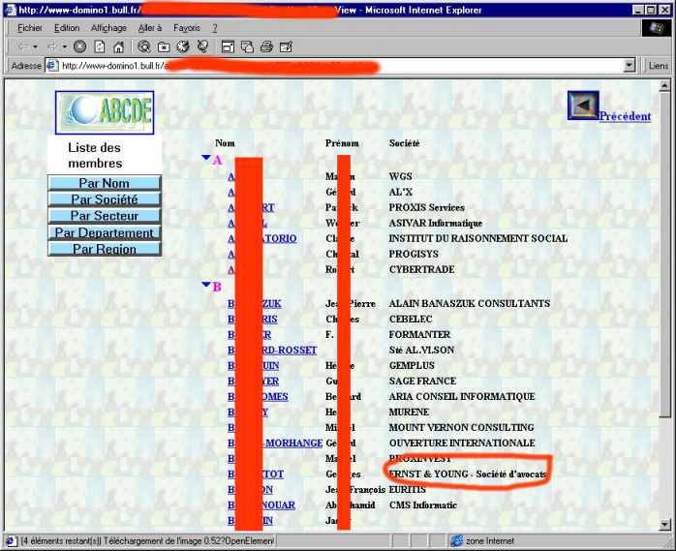The width and height of the screenshot is (676, 551).
Task: Click MOUNT VERNON CONSULTING text
Action: point(461,428)
